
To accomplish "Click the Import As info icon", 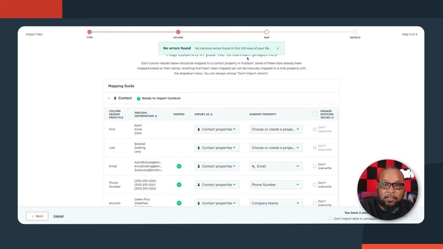I will point(211,114).
